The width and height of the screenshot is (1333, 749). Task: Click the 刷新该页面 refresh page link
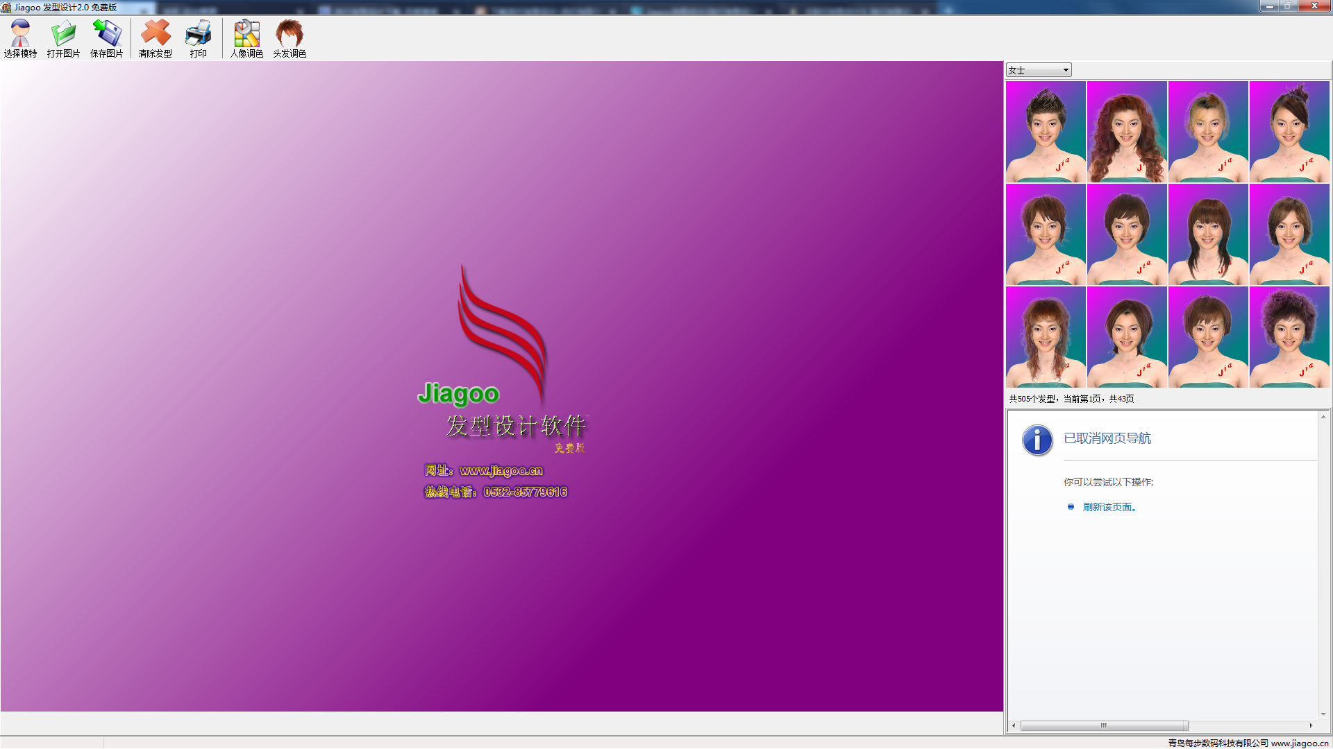pyautogui.click(x=1109, y=507)
